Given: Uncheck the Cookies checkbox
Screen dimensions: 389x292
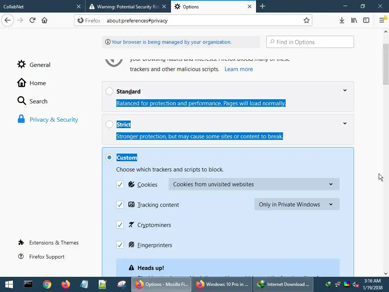Looking at the screenshot, I should (x=120, y=184).
